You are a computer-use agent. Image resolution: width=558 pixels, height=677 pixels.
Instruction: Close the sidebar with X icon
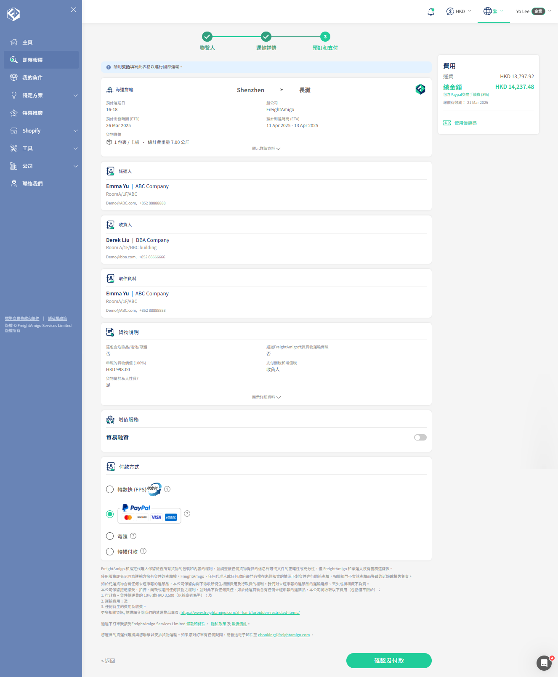tap(74, 10)
